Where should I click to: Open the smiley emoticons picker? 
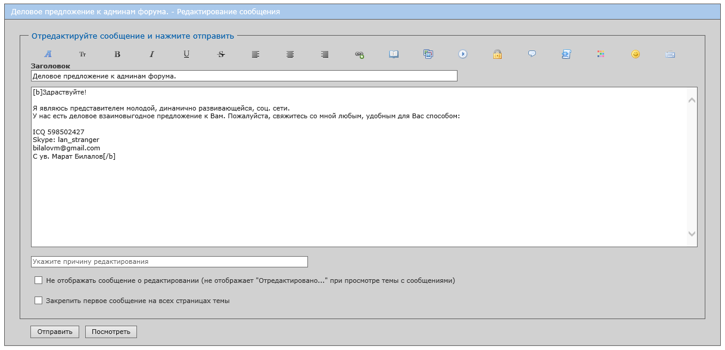coord(636,54)
